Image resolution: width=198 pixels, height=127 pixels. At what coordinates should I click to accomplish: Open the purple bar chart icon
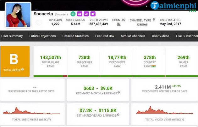(x=86, y=14)
